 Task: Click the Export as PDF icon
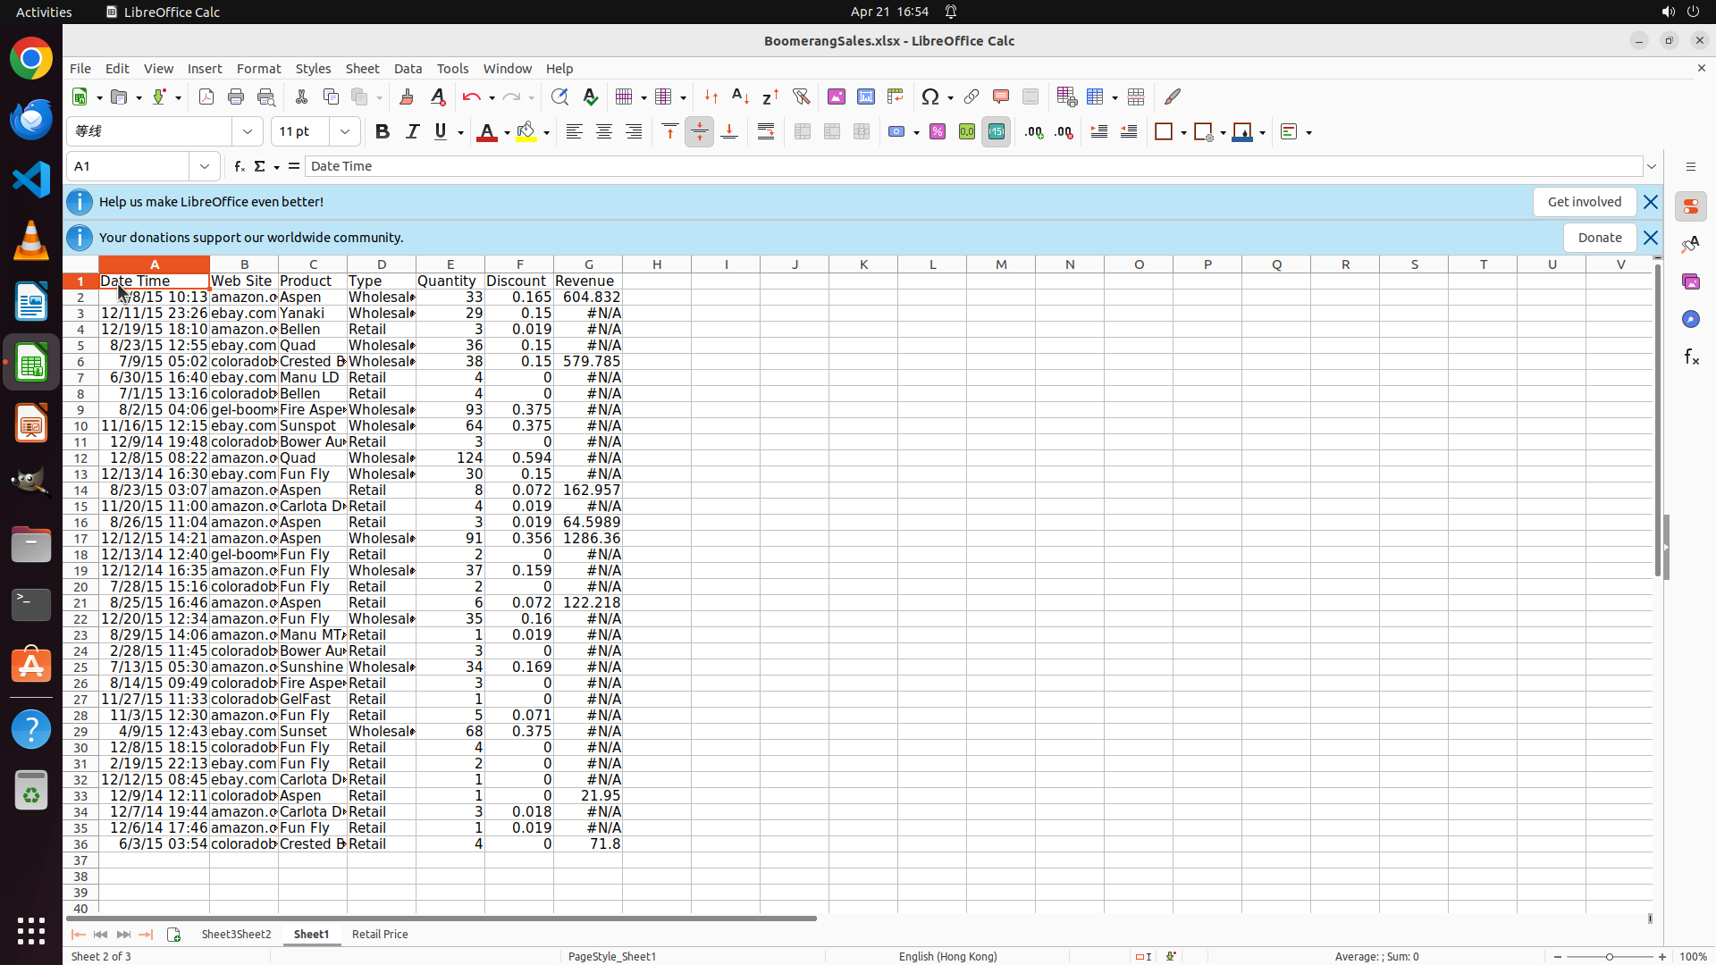click(x=206, y=97)
